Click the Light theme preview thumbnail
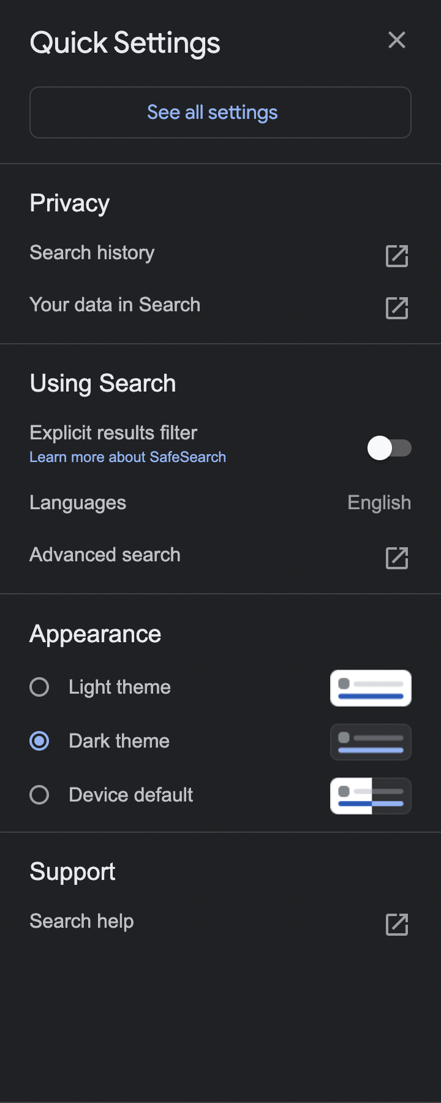Screen dimensions: 441x1103 click(371, 688)
